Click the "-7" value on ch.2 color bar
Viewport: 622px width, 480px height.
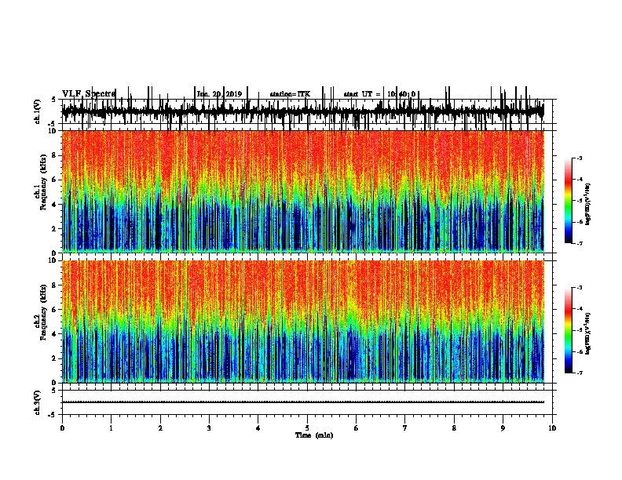(579, 373)
